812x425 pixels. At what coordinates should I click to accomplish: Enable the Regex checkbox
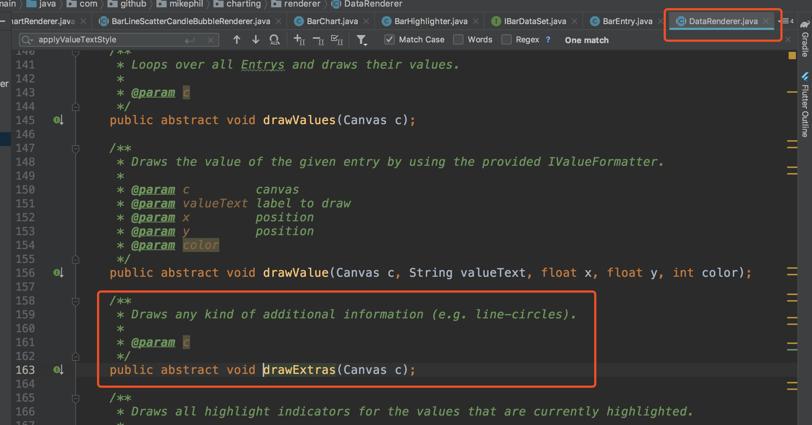[x=506, y=39]
